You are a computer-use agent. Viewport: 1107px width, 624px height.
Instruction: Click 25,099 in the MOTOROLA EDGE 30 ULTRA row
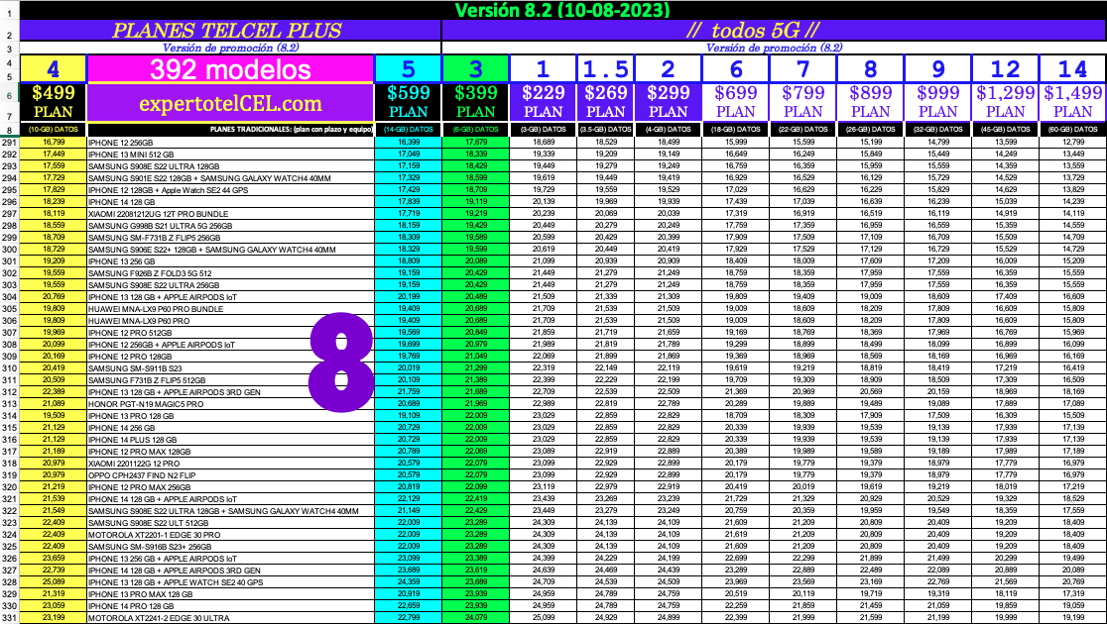(x=543, y=618)
